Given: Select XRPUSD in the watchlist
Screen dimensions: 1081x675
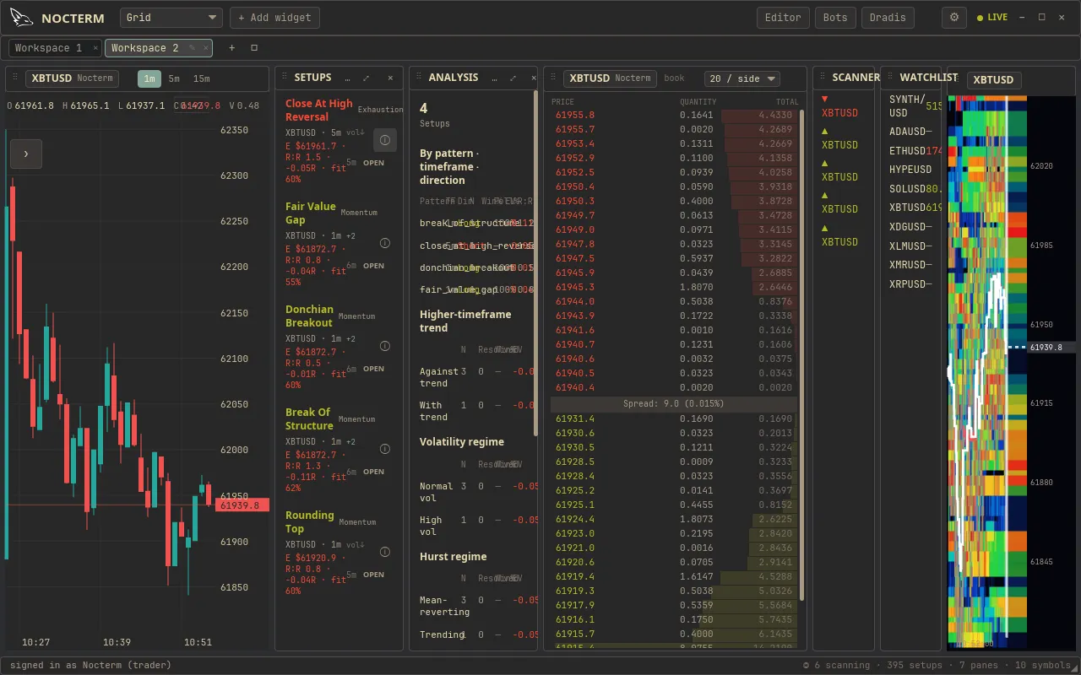Looking at the screenshot, I should click(910, 284).
